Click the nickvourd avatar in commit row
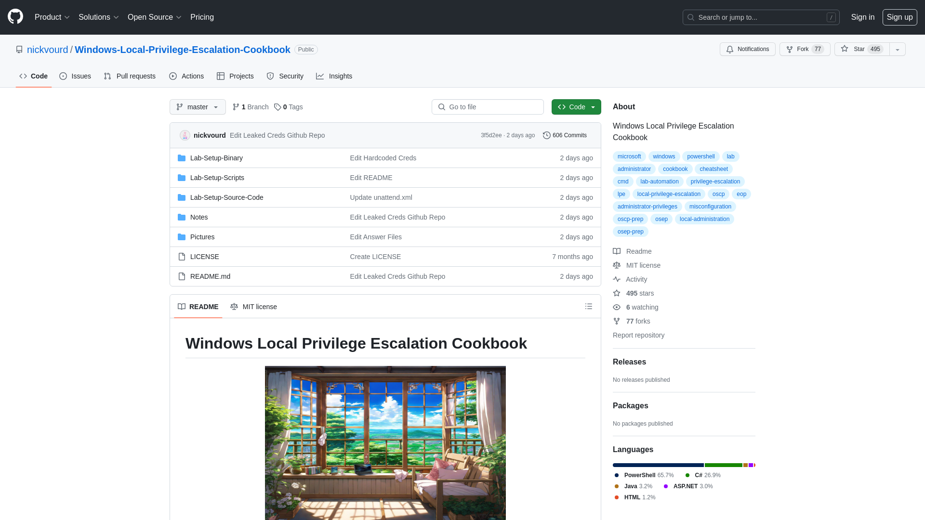Viewport: 925px width, 520px height. point(185,135)
